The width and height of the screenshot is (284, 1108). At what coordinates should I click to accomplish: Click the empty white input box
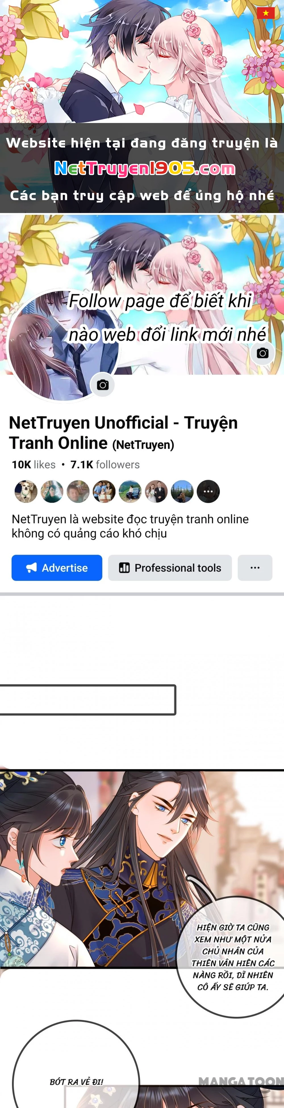pyautogui.click(x=87, y=700)
